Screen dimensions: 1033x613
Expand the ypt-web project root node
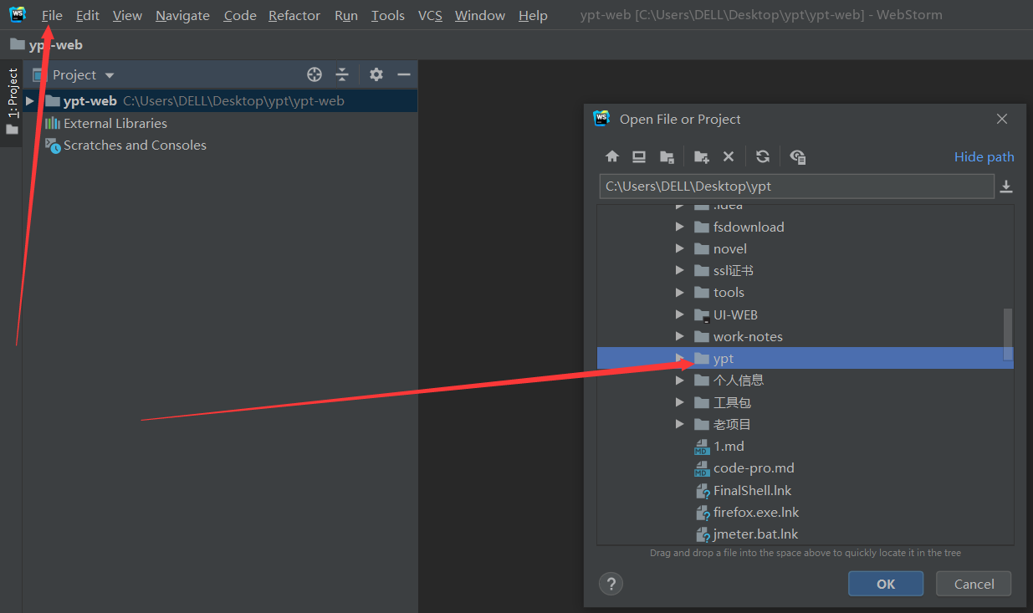(29, 100)
